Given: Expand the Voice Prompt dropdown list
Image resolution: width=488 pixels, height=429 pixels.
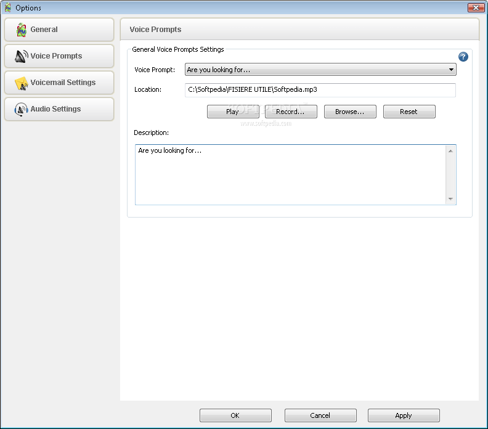Looking at the screenshot, I should (451, 70).
